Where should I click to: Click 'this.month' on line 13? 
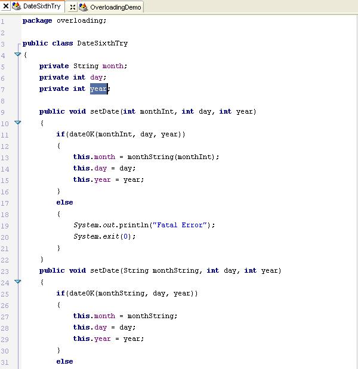[x=94, y=157]
